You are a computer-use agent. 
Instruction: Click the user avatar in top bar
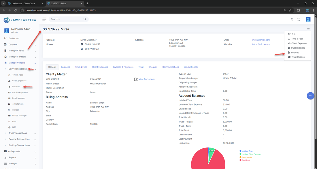pos(308,19)
